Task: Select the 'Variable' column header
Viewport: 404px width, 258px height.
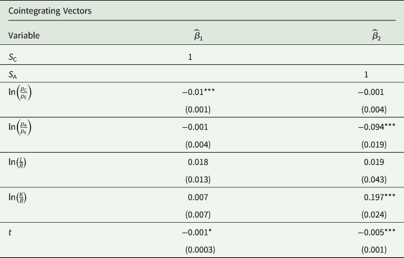Action: point(24,36)
